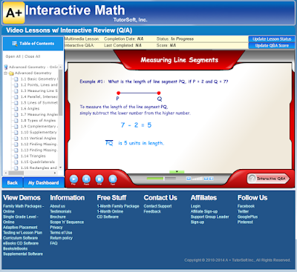Click the tree scrollbar up arrow
This screenshot has height=272, width=297.
click(x=61, y=67)
